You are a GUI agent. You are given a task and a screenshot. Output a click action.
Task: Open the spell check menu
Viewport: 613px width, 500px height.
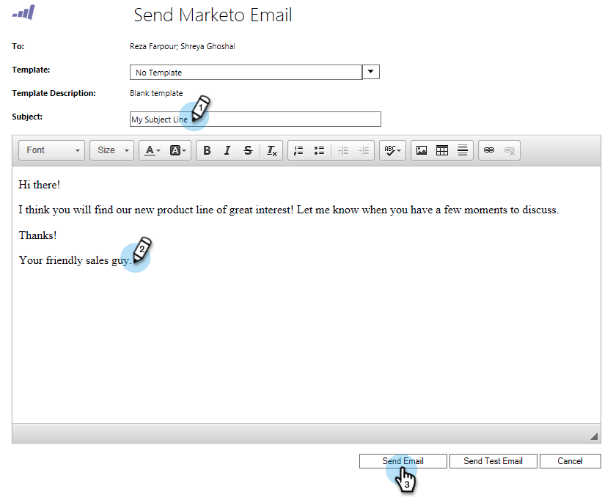(392, 150)
